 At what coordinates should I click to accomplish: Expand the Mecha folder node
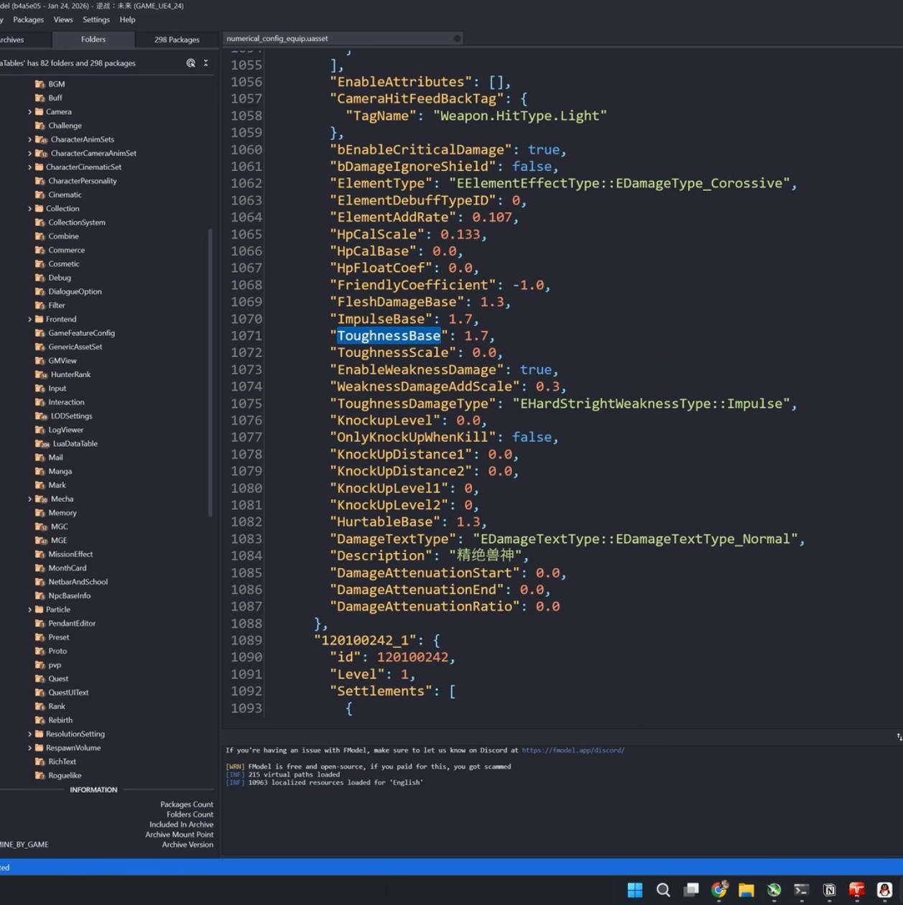(x=29, y=499)
